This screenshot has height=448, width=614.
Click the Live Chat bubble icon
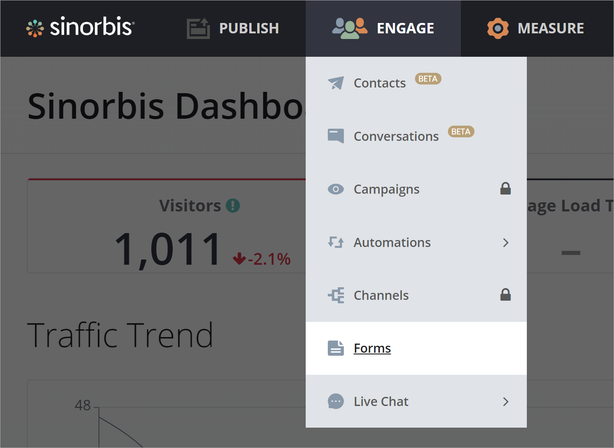(336, 402)
